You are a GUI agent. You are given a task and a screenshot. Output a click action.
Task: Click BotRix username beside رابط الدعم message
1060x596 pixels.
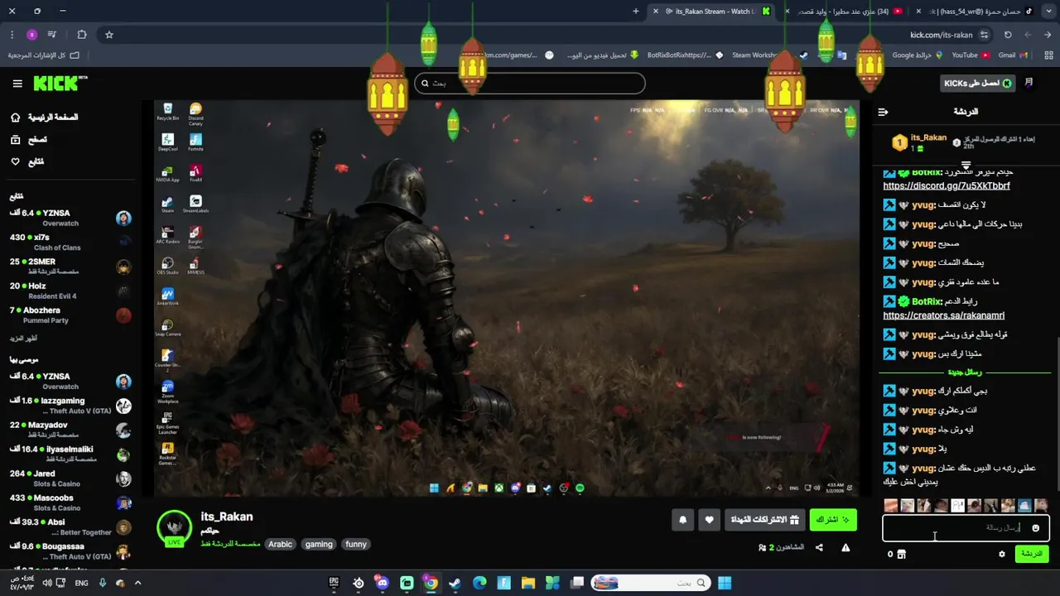[x=927, y=301]
